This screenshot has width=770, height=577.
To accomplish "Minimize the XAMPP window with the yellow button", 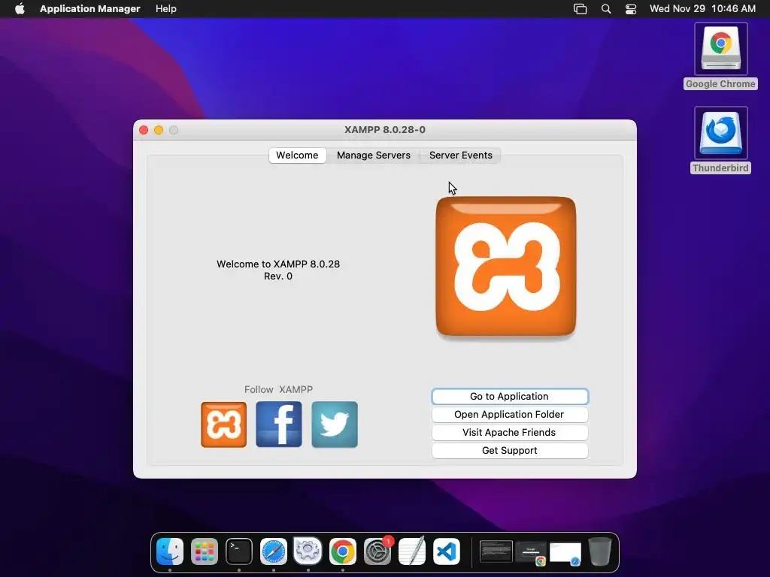I will (x=159, y=130).
